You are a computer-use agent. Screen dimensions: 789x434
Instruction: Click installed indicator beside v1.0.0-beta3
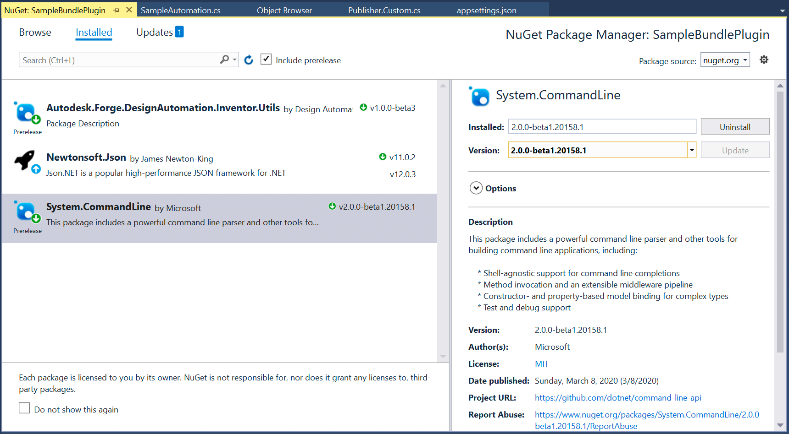(x=363, y=107)
